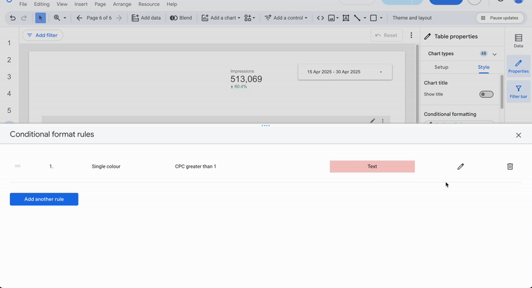Open the Arrange menu

point(122,4)
